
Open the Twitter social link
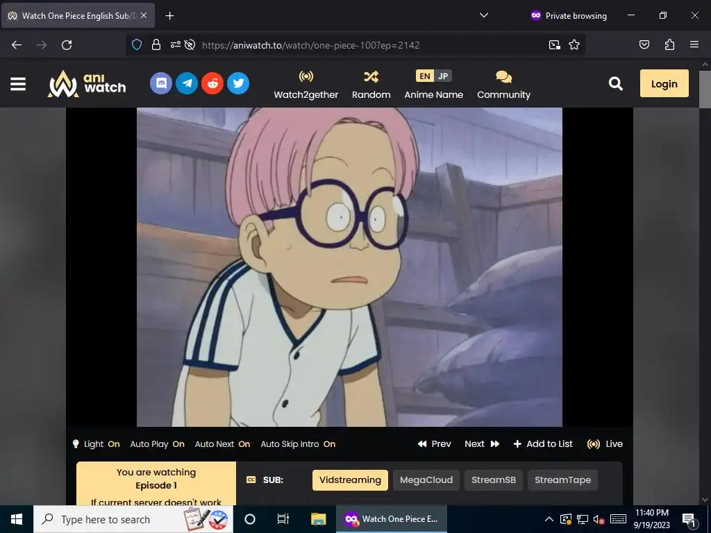click(x=239, y=83)
